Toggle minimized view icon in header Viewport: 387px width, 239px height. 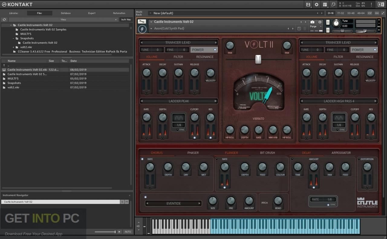[333, 5]
